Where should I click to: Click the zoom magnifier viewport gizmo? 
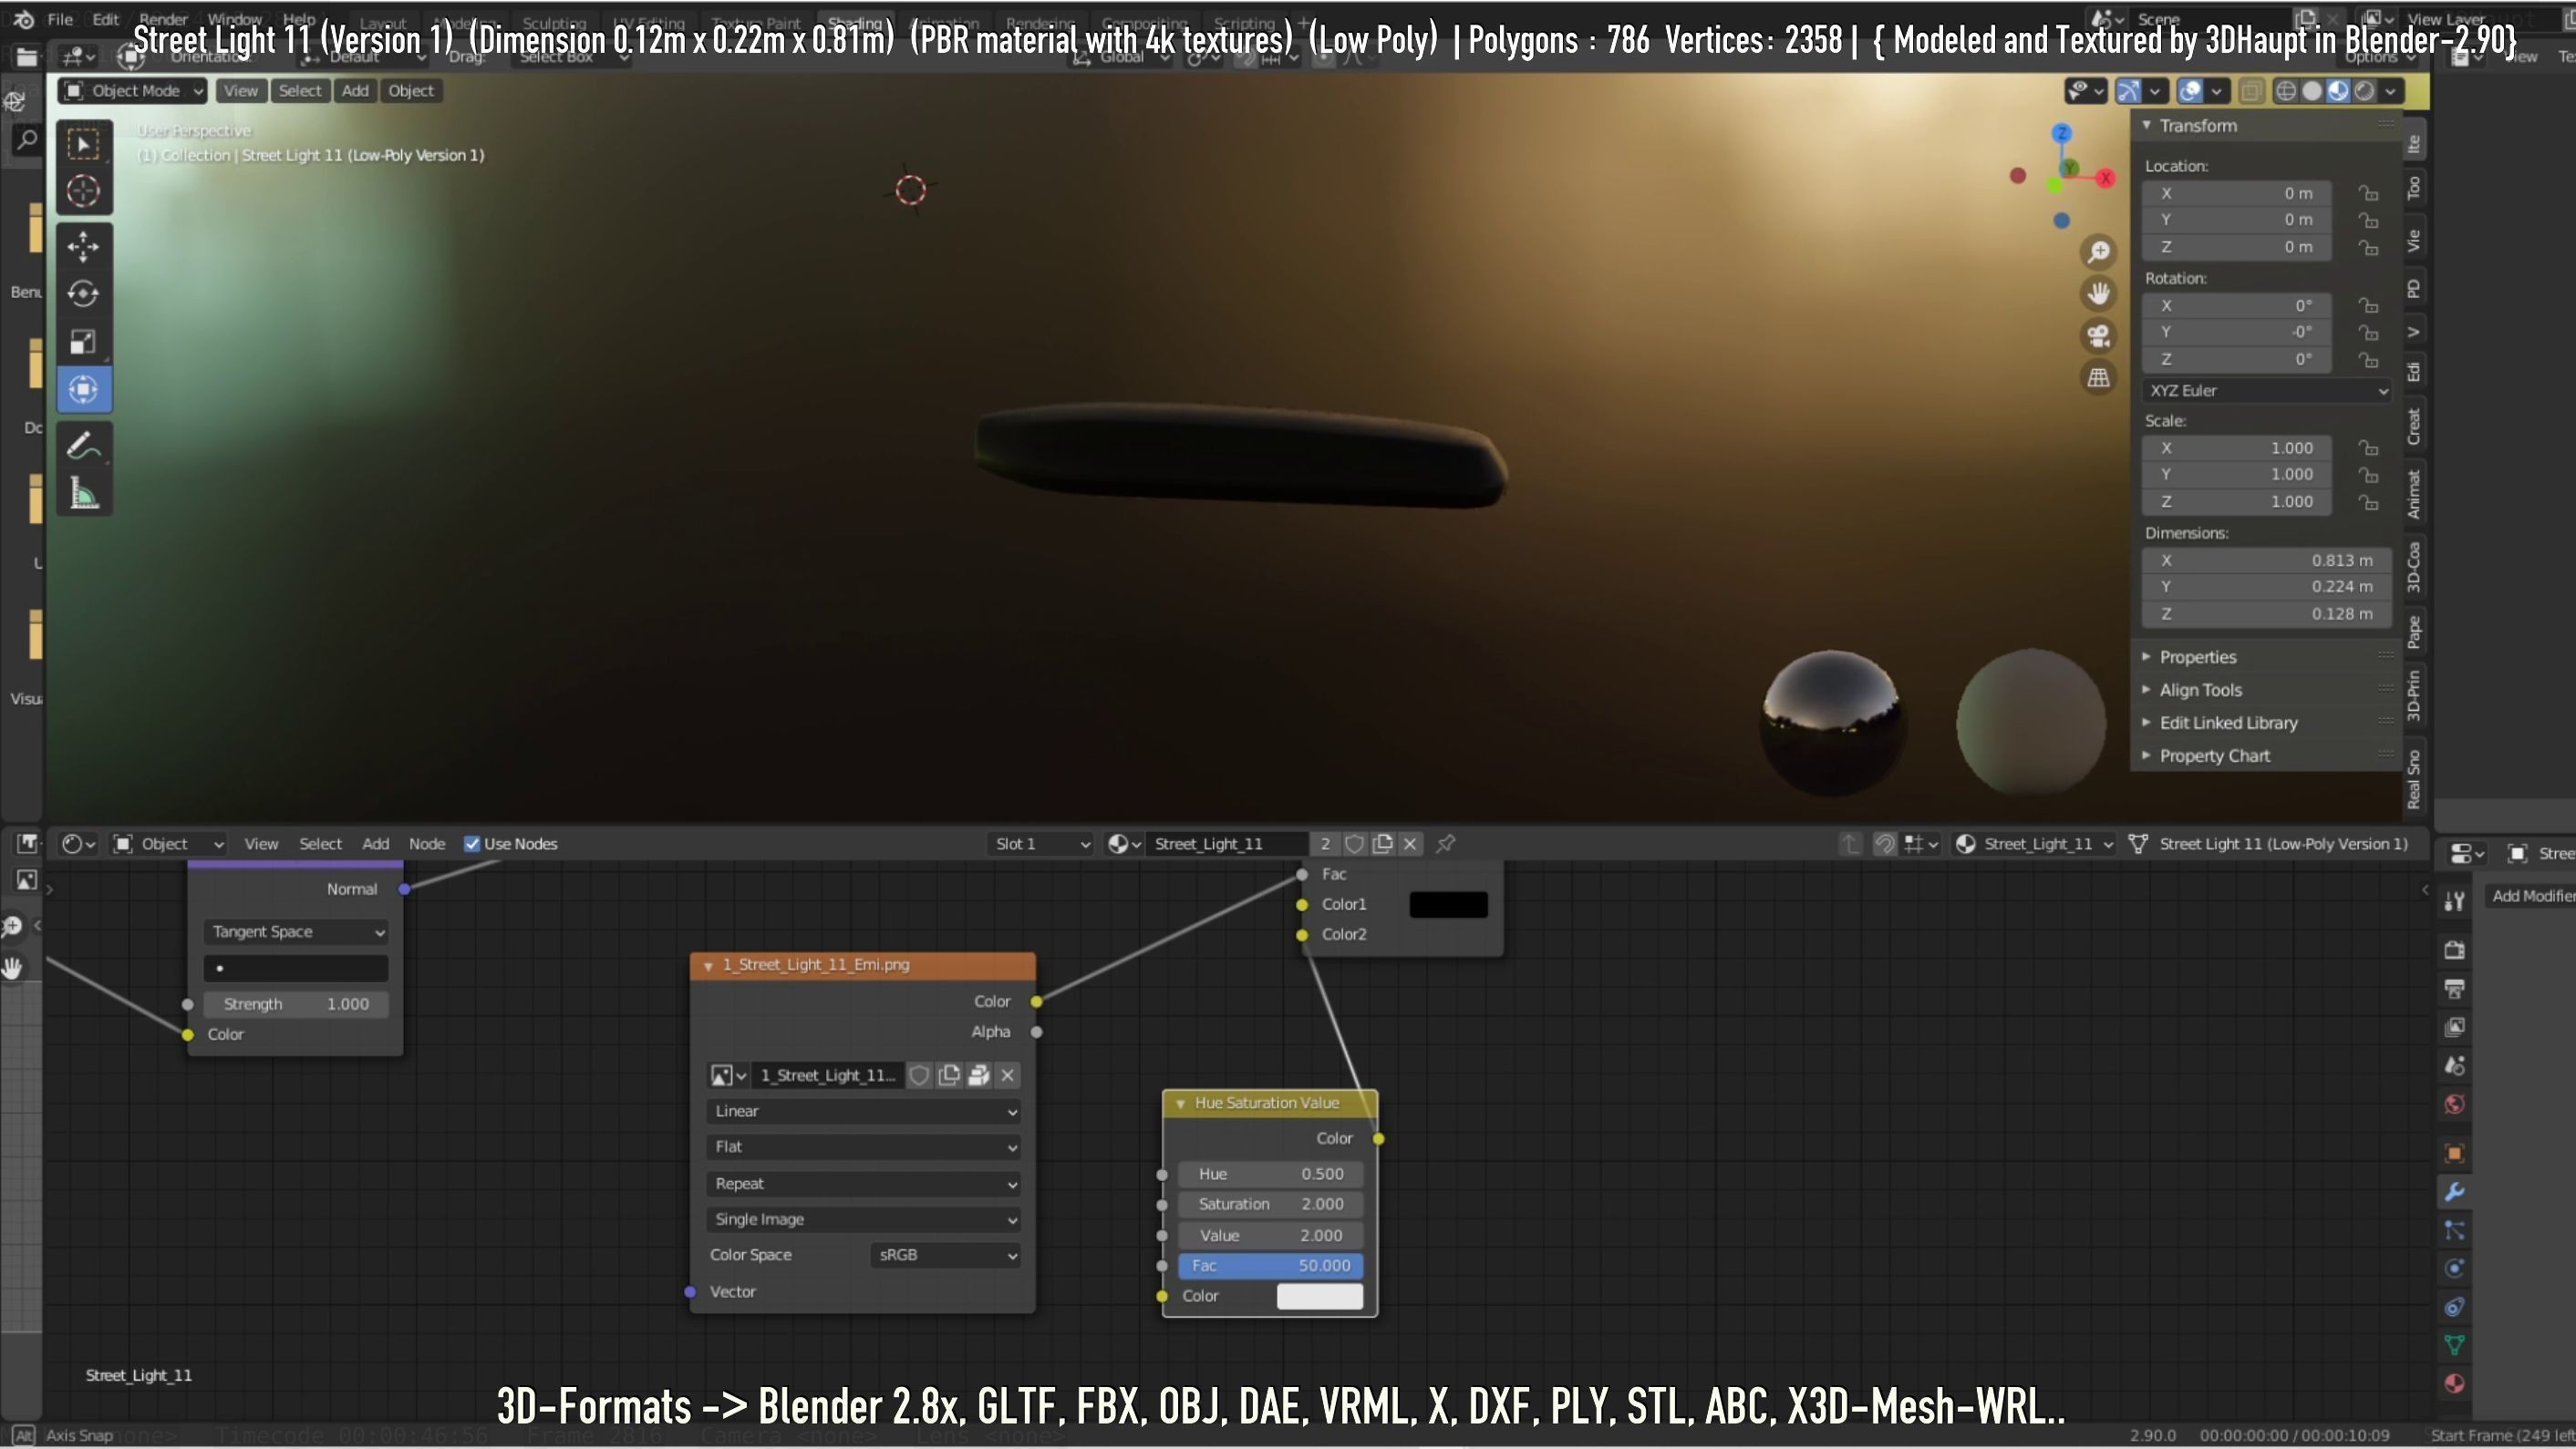[2098, 251]
